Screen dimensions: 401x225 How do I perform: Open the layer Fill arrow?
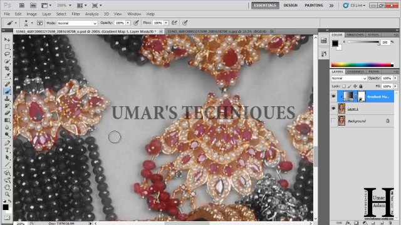pos(395,86)
